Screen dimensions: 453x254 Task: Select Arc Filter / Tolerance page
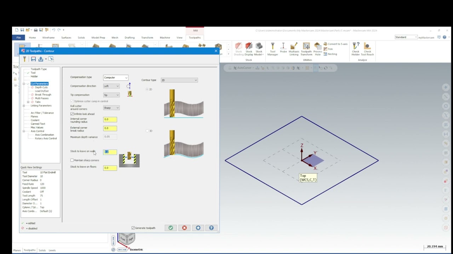(42, 113)
